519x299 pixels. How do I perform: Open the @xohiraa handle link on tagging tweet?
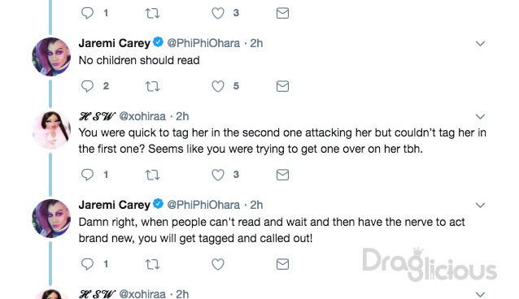142,116
